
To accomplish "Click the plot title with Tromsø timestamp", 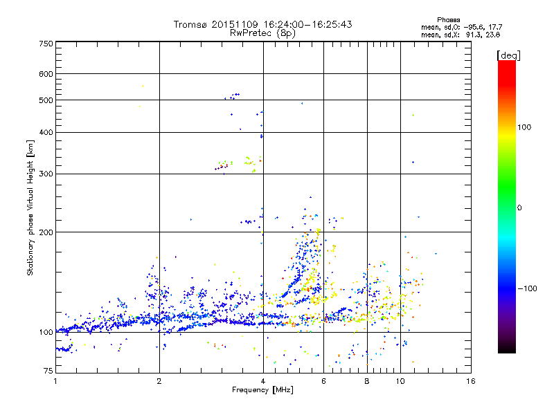I will (262, 24).
